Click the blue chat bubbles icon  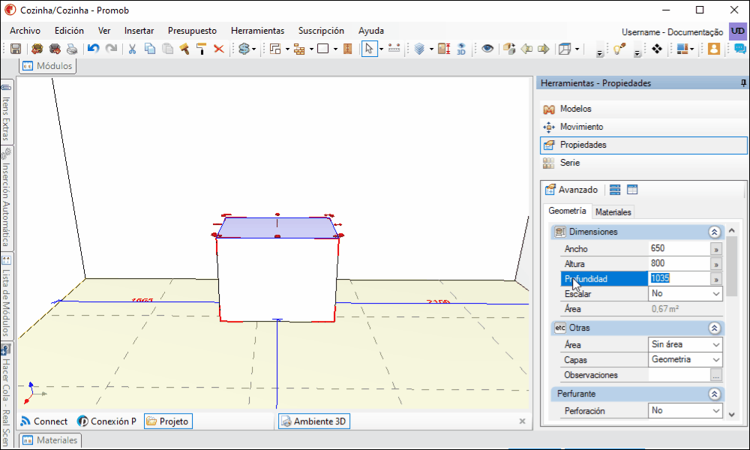740,49
